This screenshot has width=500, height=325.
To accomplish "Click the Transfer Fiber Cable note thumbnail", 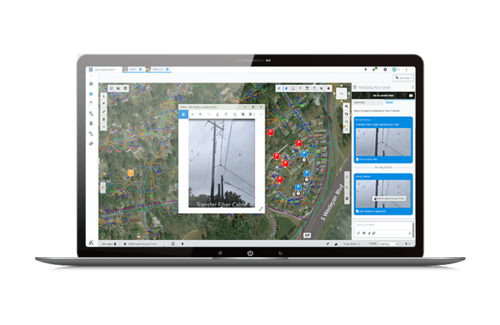I will (384, 144).
